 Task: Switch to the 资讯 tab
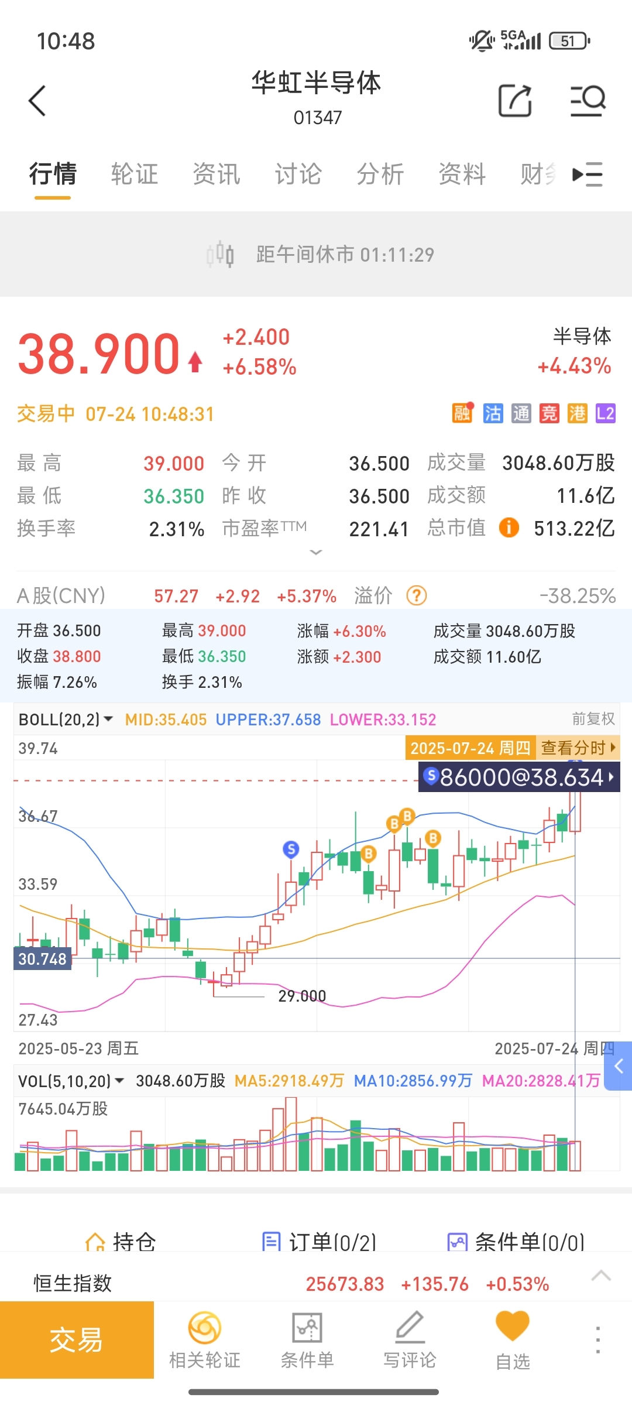coord(217,174)
